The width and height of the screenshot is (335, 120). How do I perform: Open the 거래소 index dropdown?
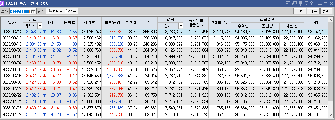tap(40, 26)
